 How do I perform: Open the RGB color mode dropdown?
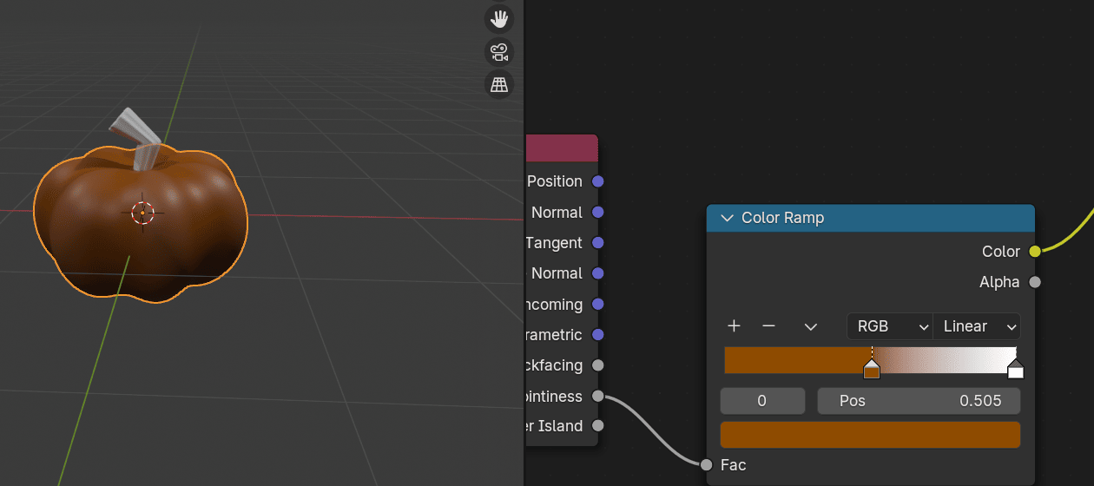[889, 326]
